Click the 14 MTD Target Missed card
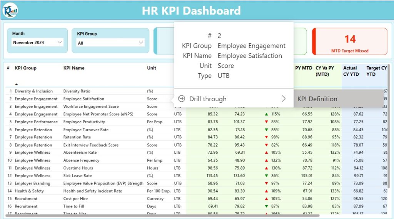Image resolution: width=394 pixels, height=219 pixels. coord(350,41)
